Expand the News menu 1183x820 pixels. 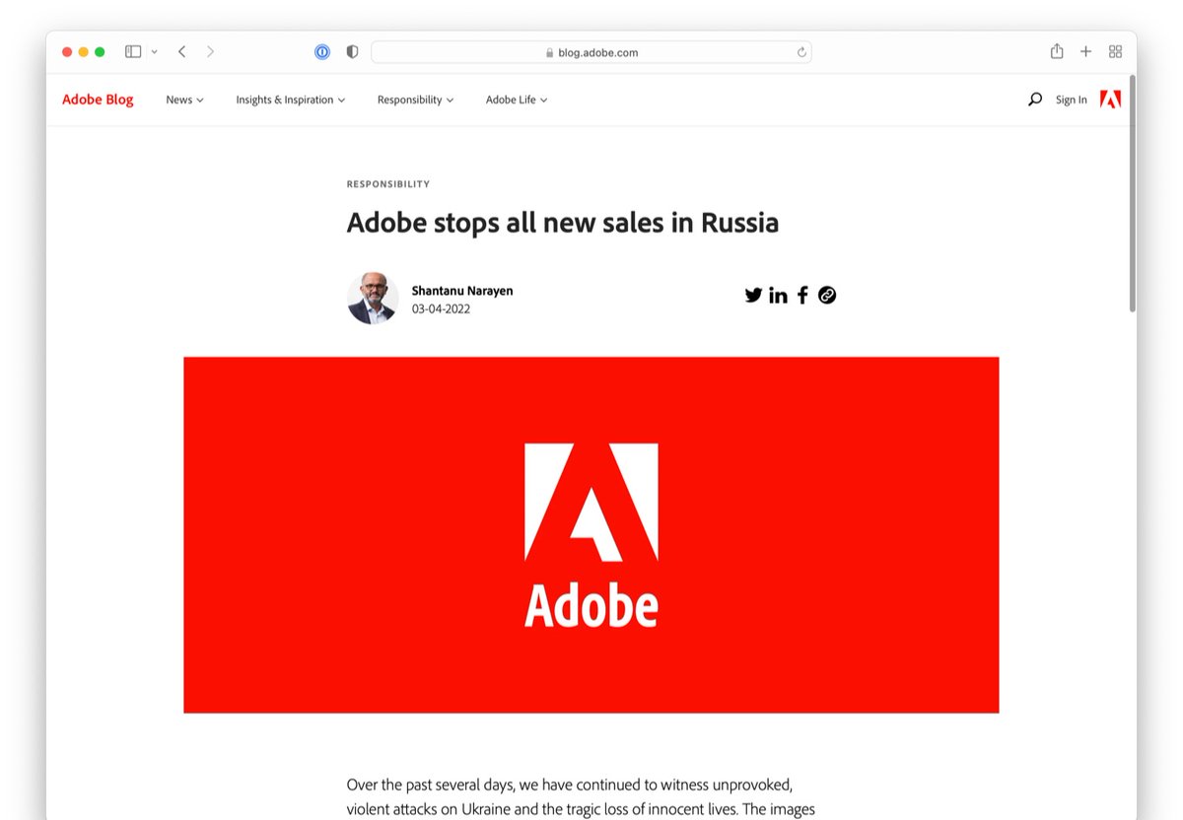184,100
